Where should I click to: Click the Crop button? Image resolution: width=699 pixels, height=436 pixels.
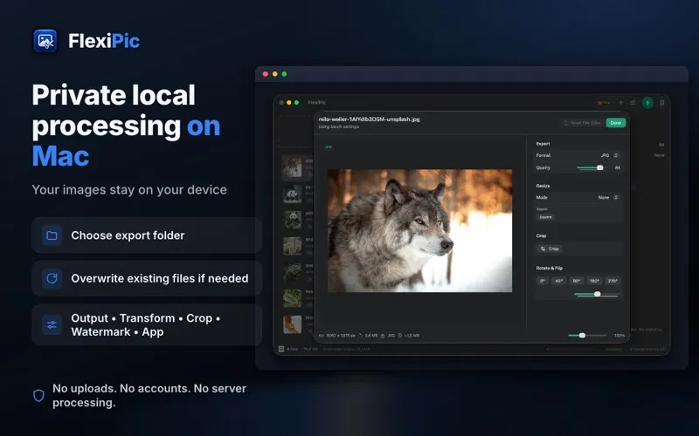tap(550, 249)
